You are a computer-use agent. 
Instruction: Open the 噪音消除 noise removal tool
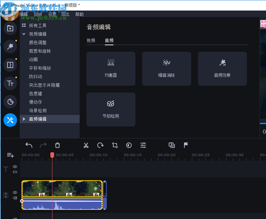[x=167, y=69]
